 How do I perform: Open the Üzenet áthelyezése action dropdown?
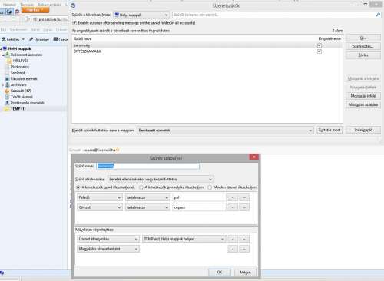[x=108, y=239]
